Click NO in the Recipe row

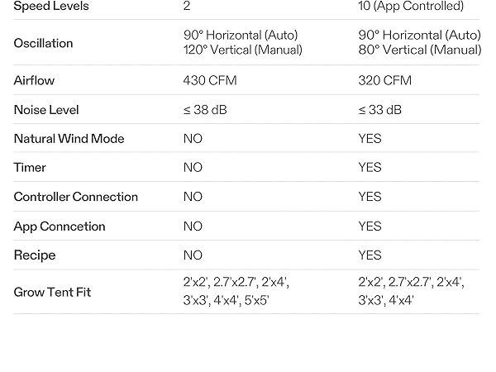(193, 255)
